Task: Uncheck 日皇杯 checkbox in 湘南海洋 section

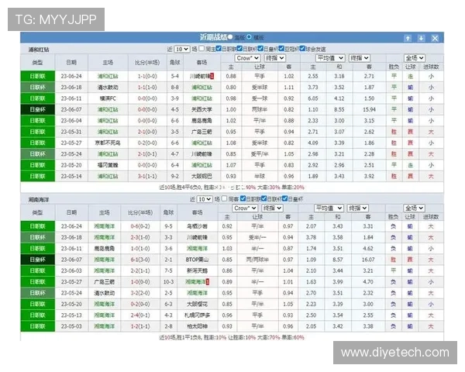Action: point(284,198)
